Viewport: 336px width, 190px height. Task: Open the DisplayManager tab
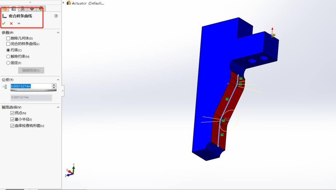(x=41, y=9)
